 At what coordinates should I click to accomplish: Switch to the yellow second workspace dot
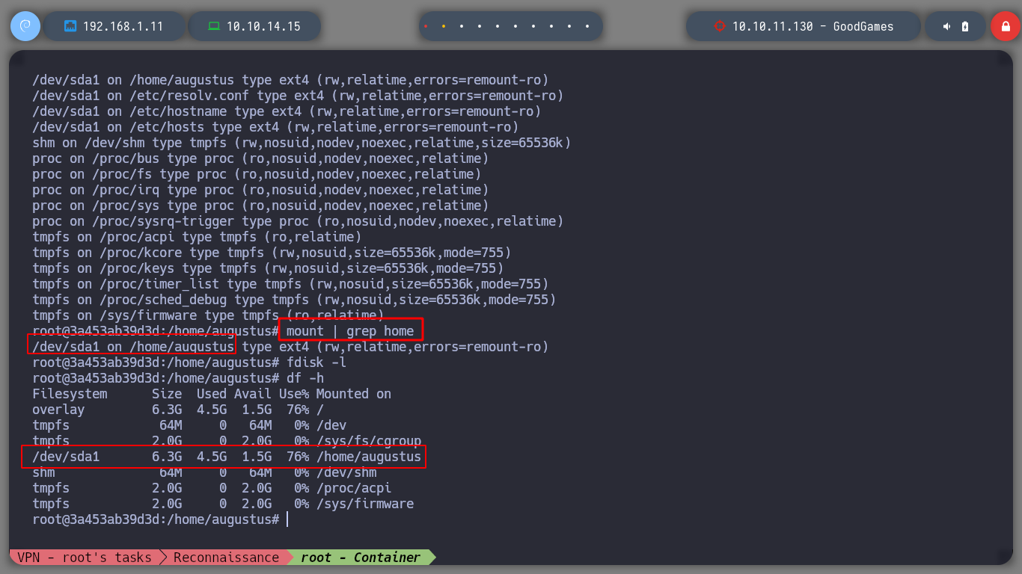(x=444, y=26)
